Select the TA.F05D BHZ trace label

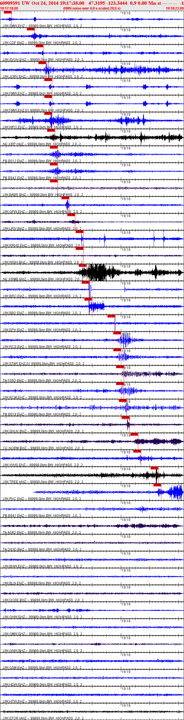pos(42,381)
